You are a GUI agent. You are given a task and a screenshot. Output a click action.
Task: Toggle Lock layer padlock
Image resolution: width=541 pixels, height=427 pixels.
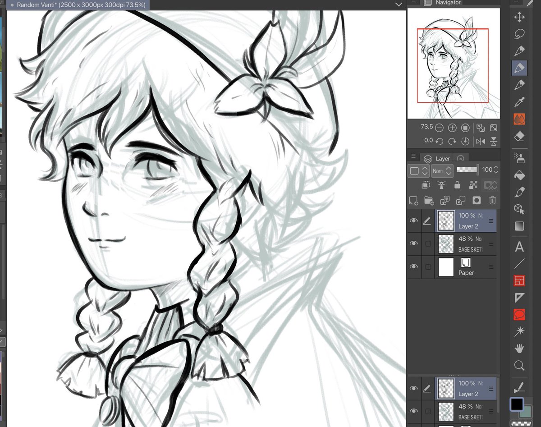(457, 185)
